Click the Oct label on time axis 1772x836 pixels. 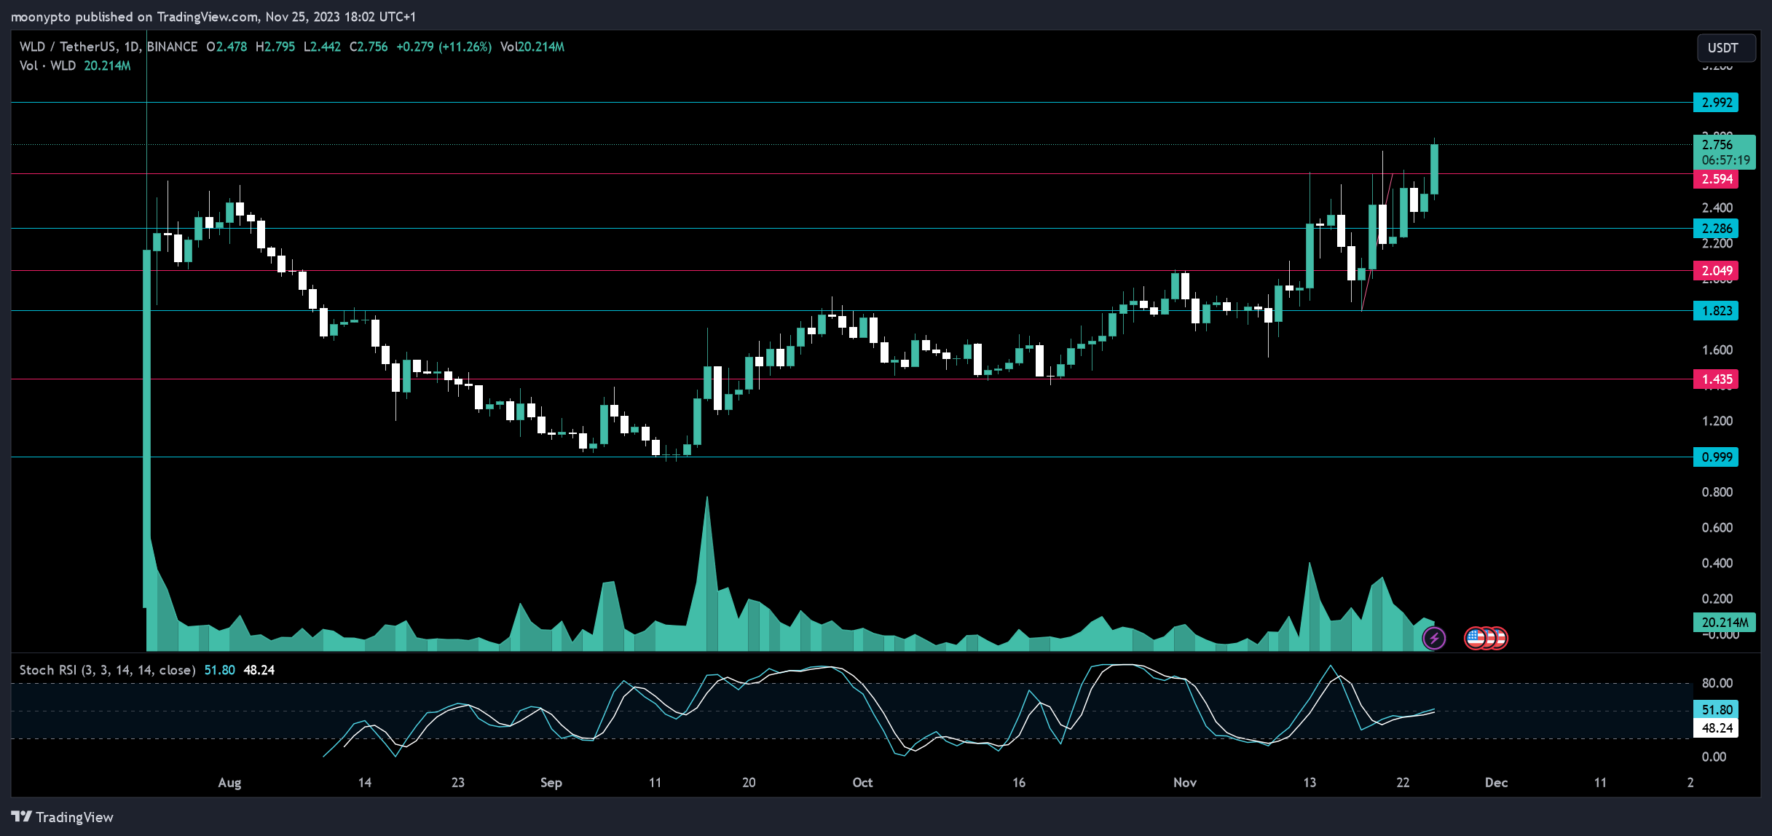[x=862, y=783]
